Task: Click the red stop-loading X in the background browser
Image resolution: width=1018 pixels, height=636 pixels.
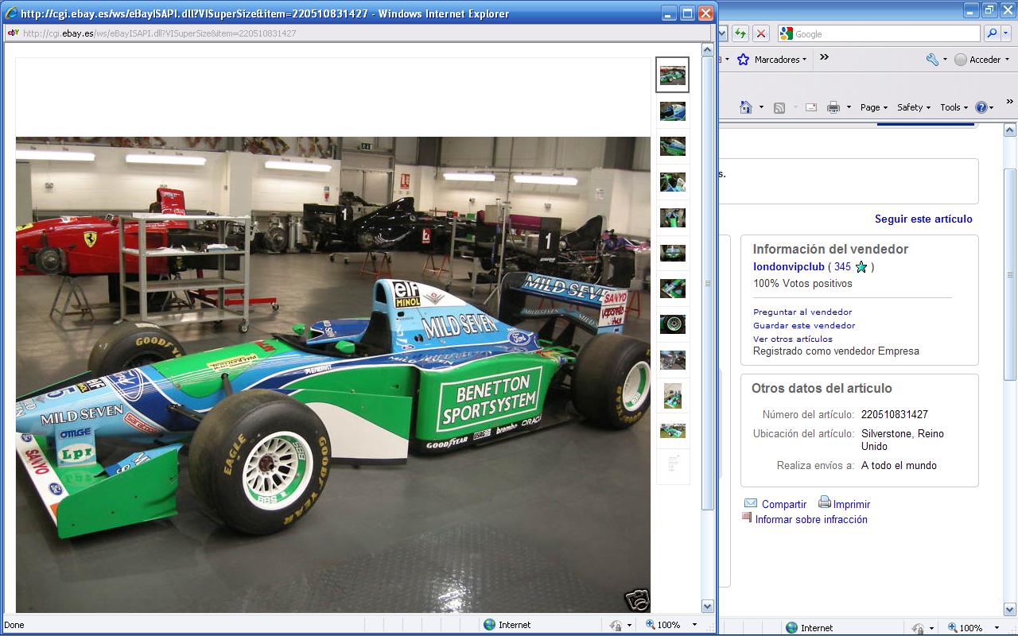Action: [761, 33]
